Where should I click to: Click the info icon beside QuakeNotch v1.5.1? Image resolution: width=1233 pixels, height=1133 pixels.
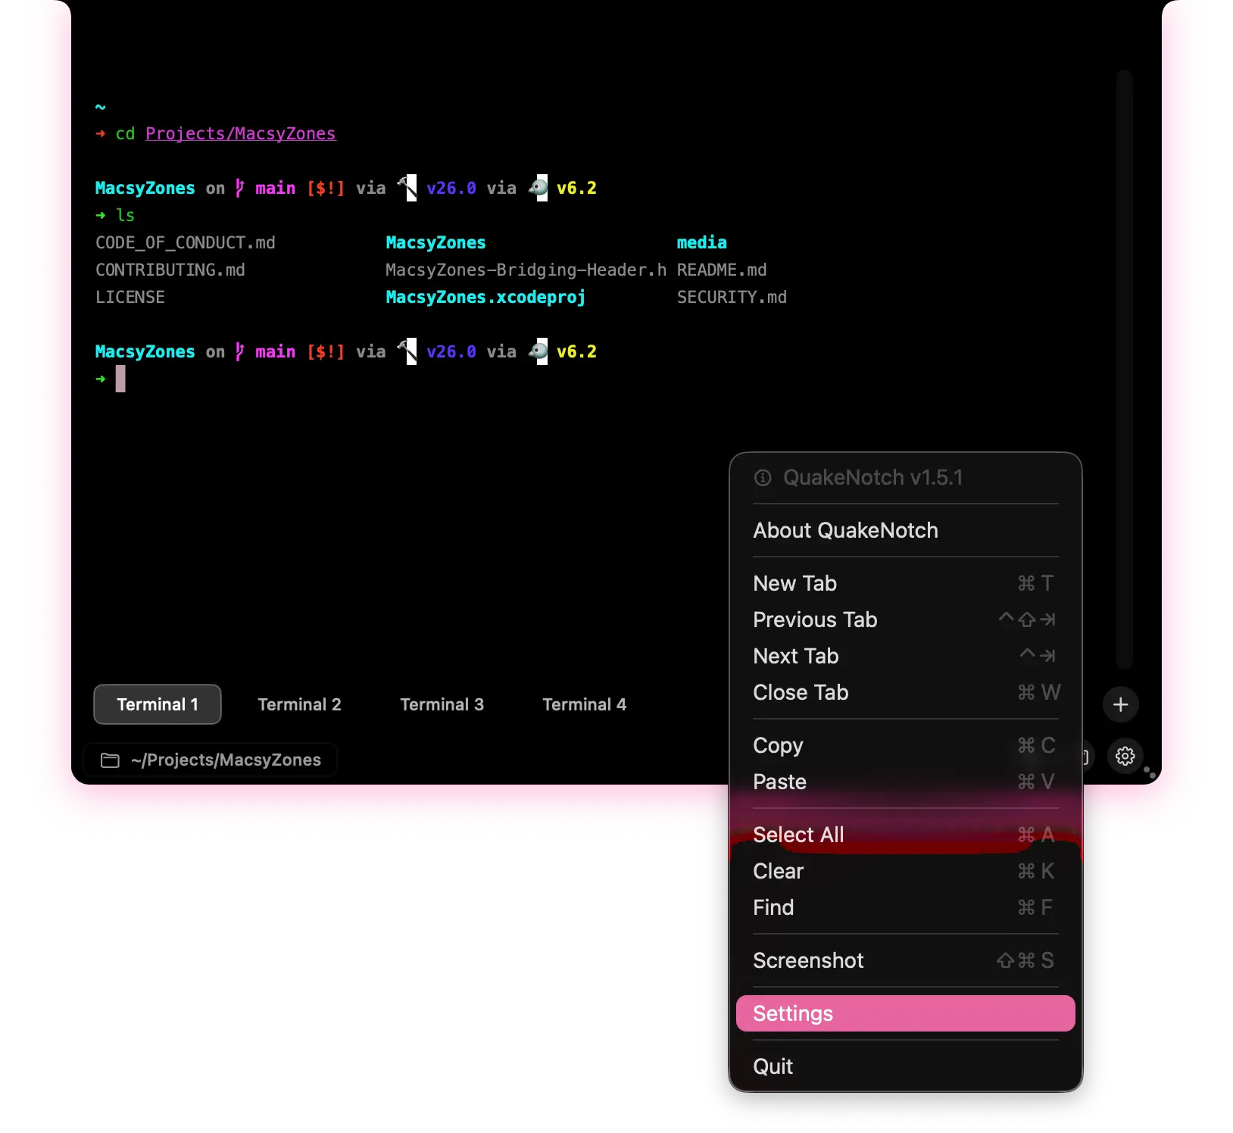click(x=763, y=478)
